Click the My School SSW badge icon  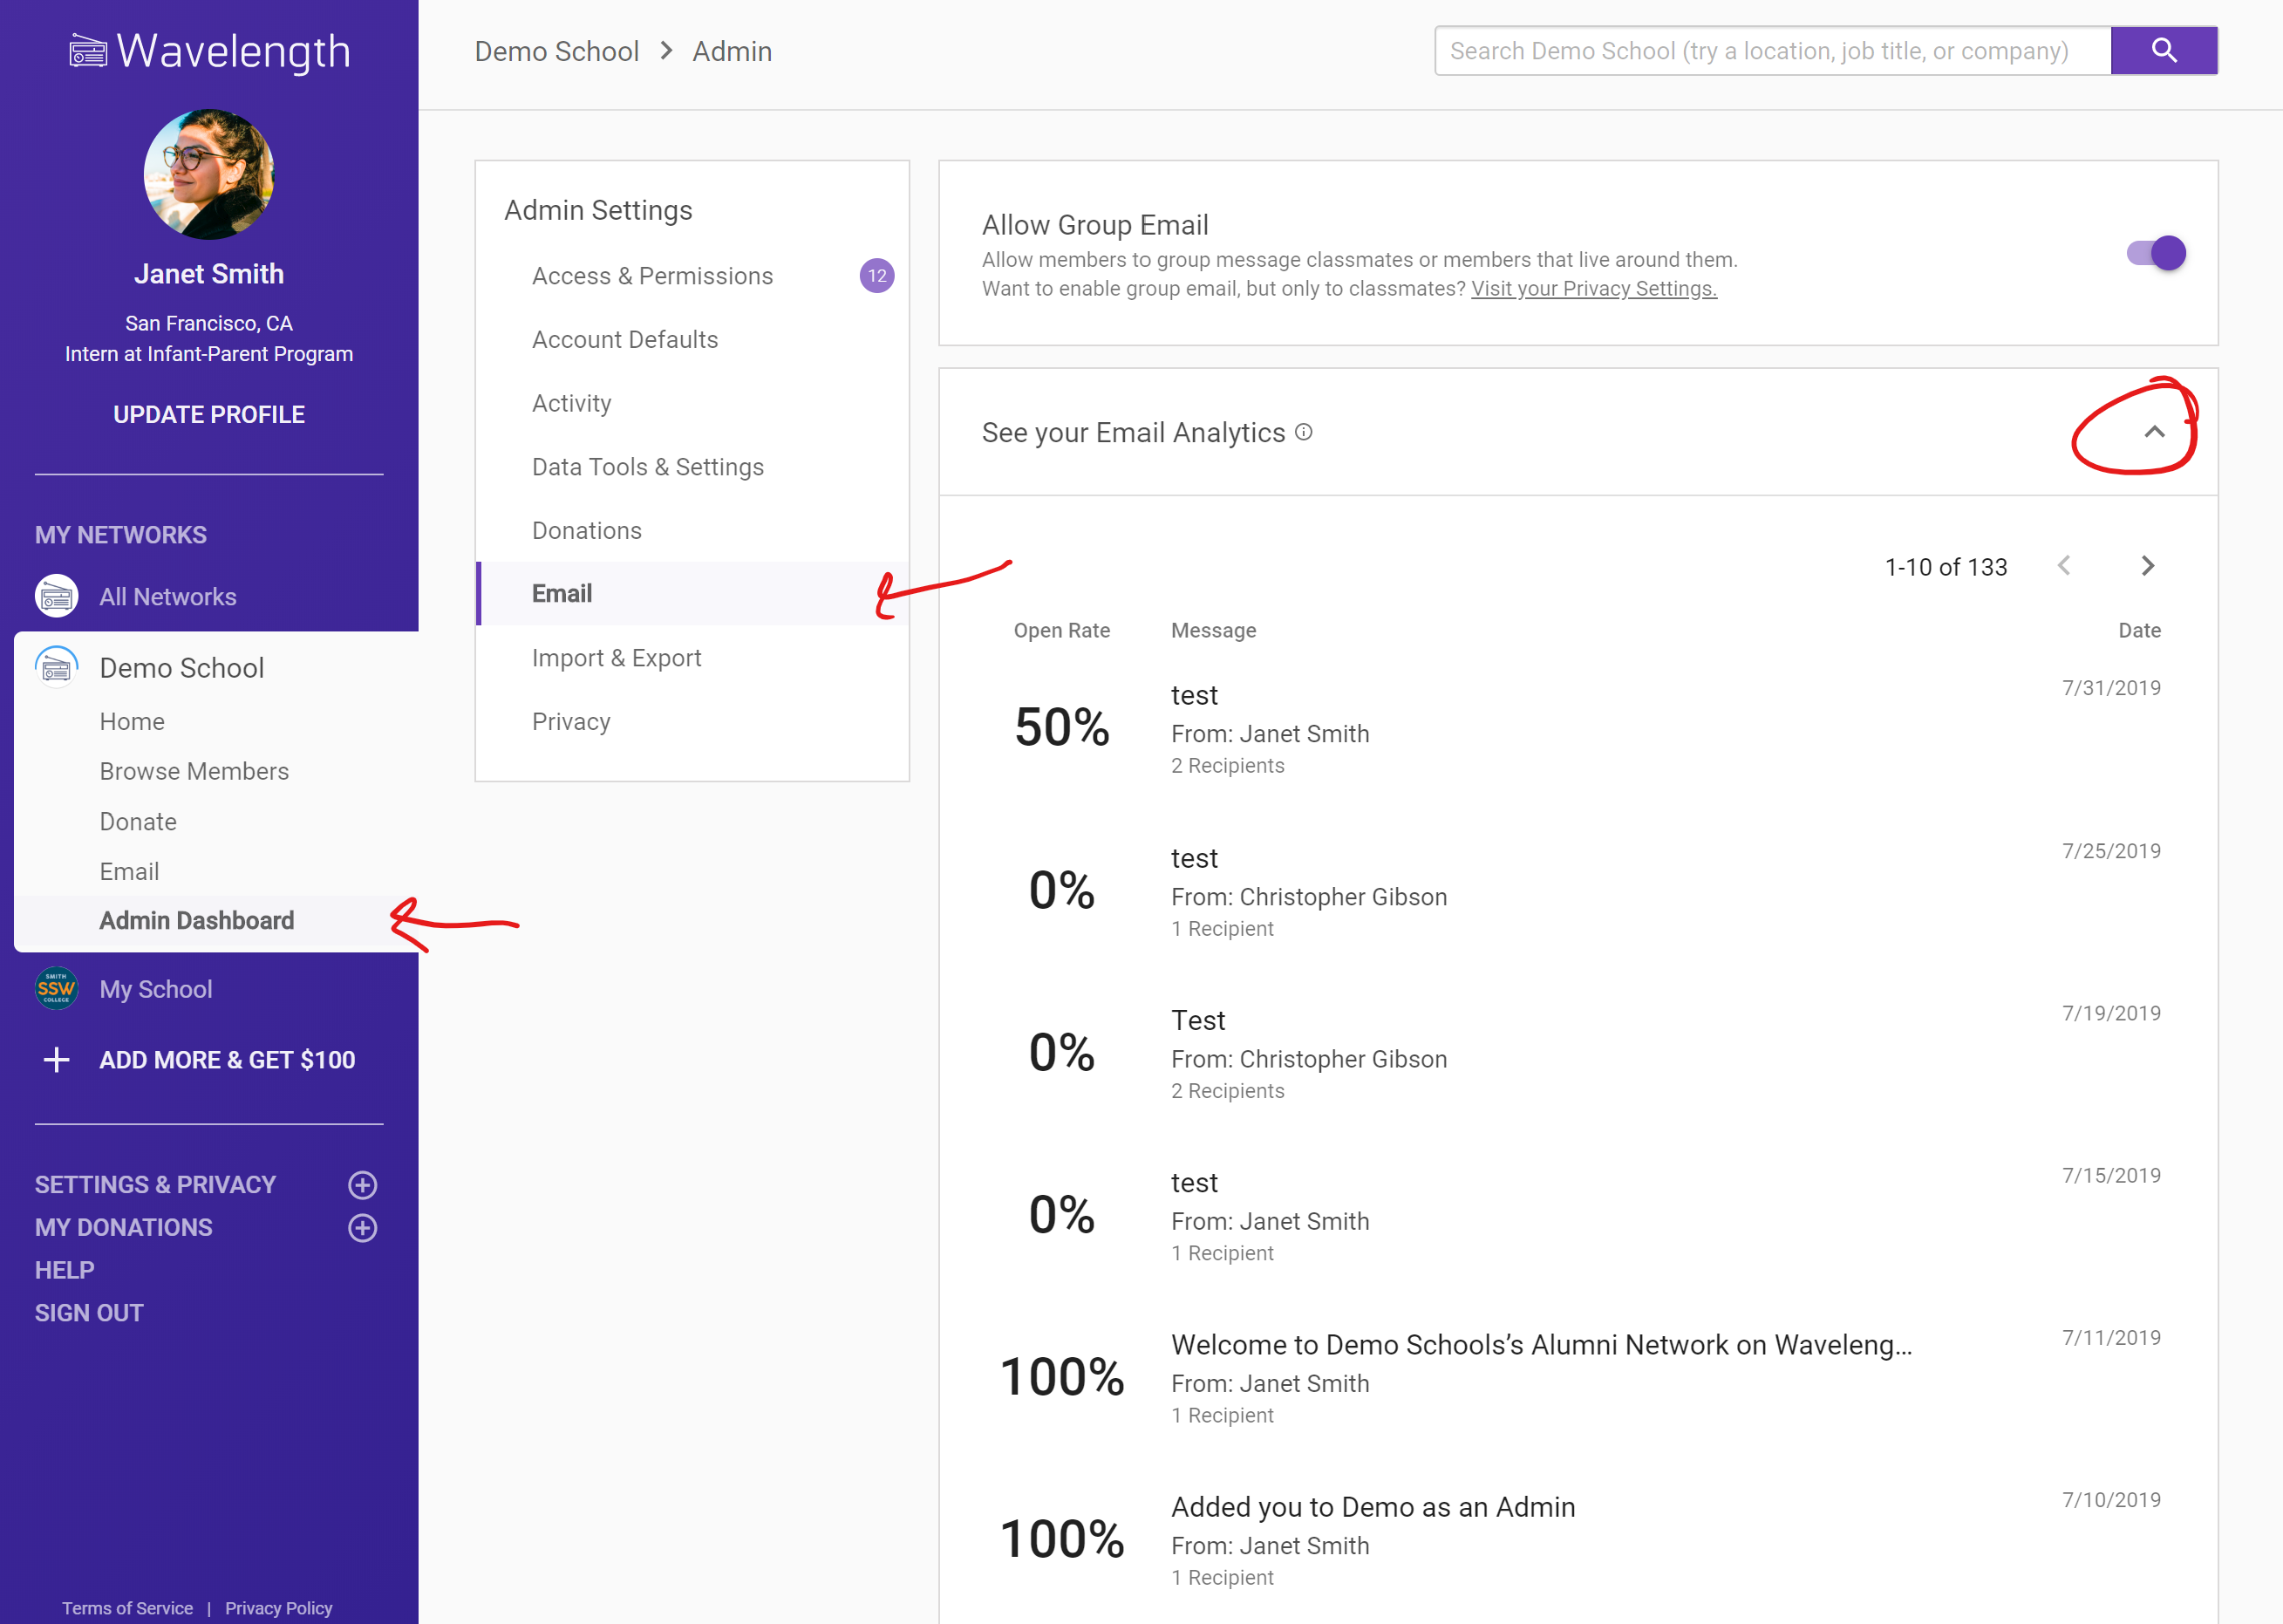57,988
